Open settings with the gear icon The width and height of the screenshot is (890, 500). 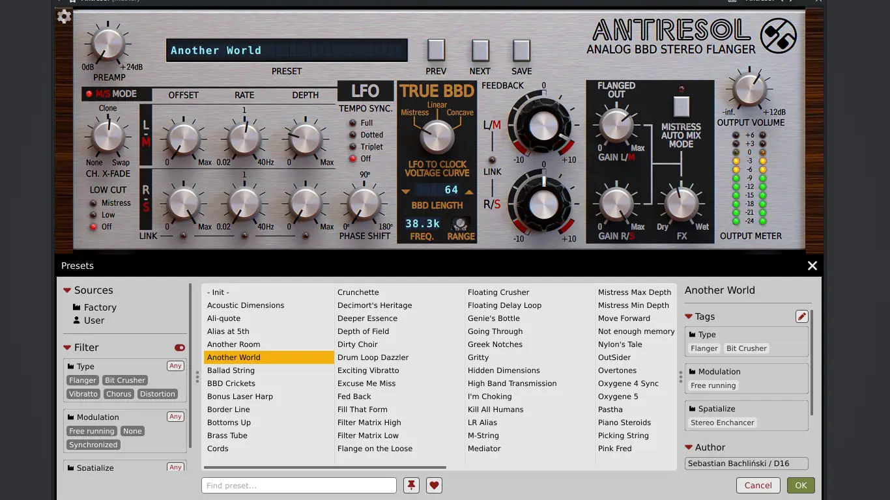[x=64, y=17]
